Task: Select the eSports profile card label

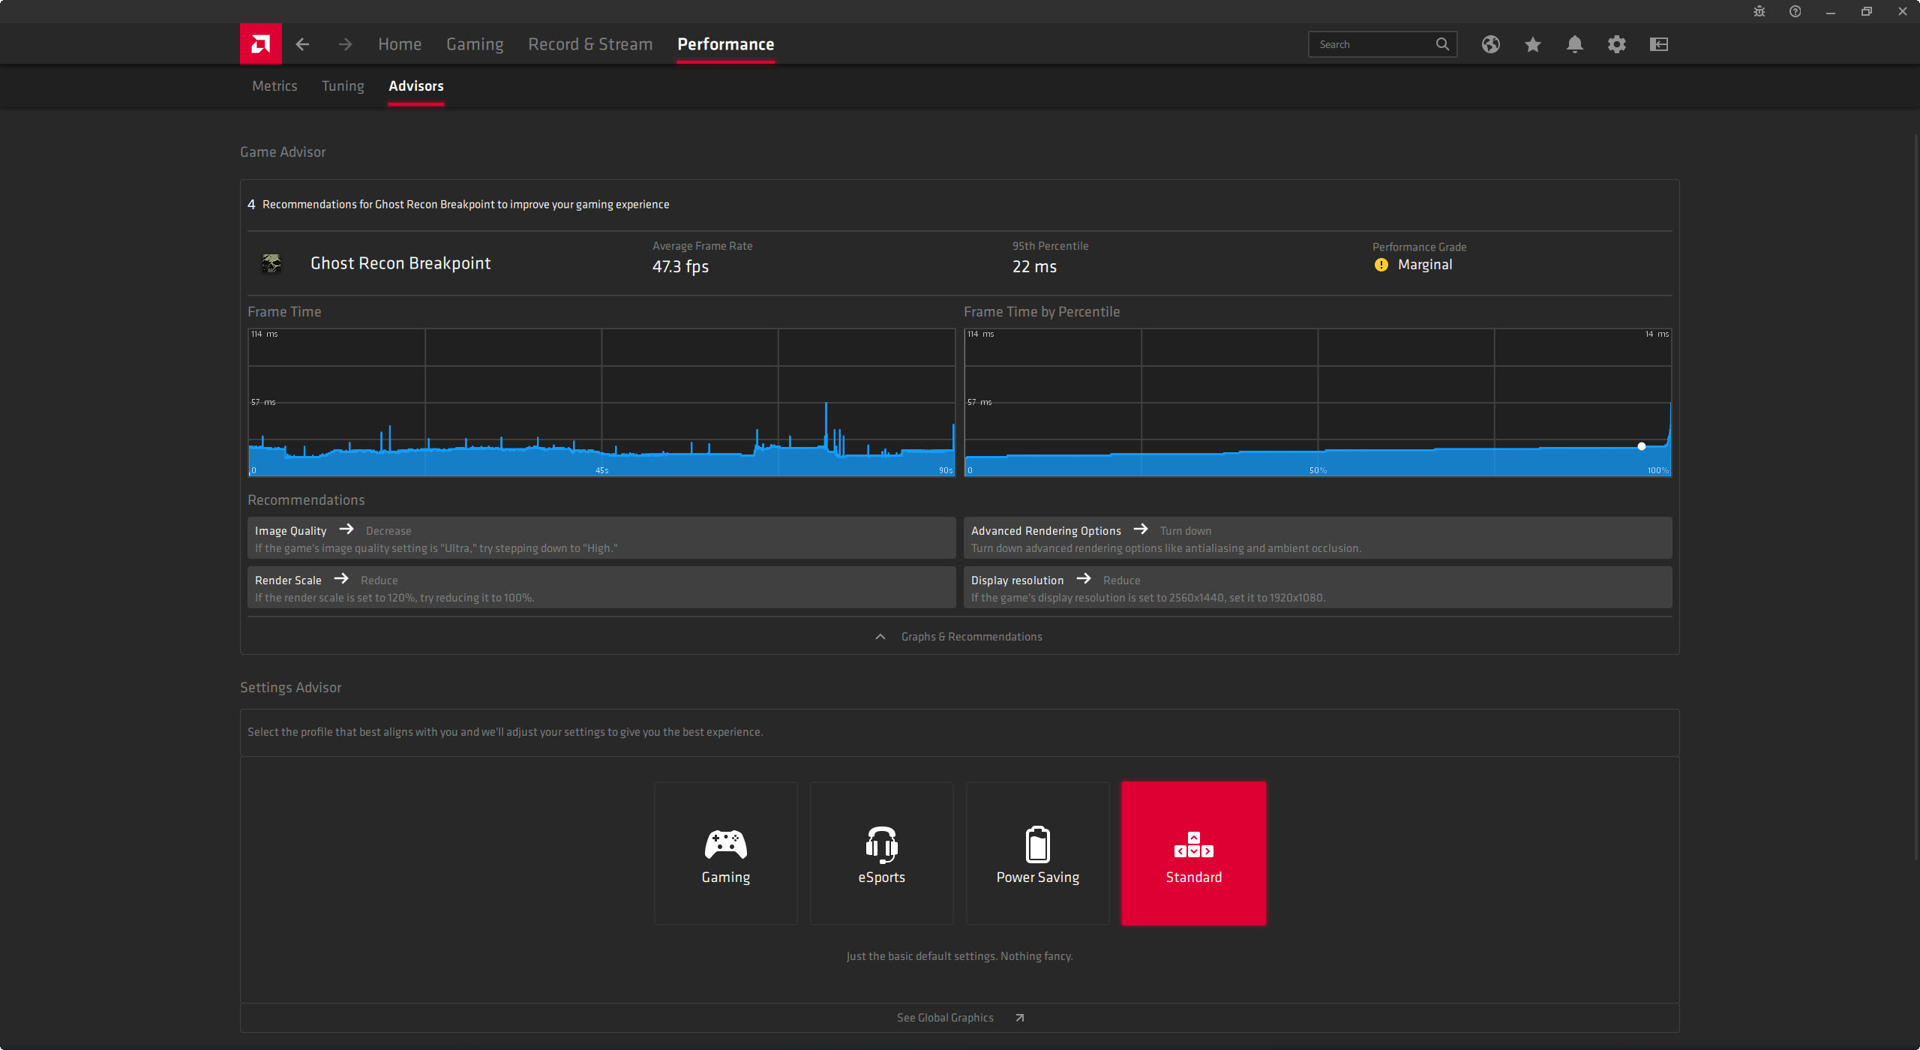Action: [x=882, y=877]
